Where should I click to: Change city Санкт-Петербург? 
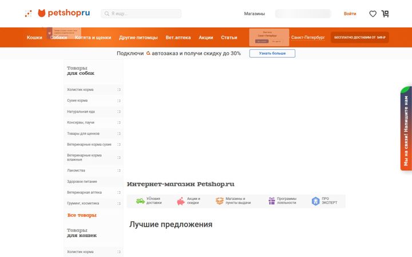pyautogui.click(x=308, y=38)
